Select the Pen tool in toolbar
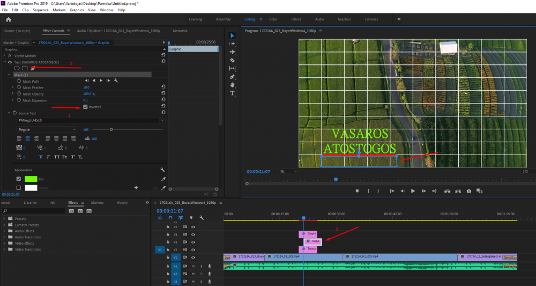This screenshot has height=286, width=536. 232,77
